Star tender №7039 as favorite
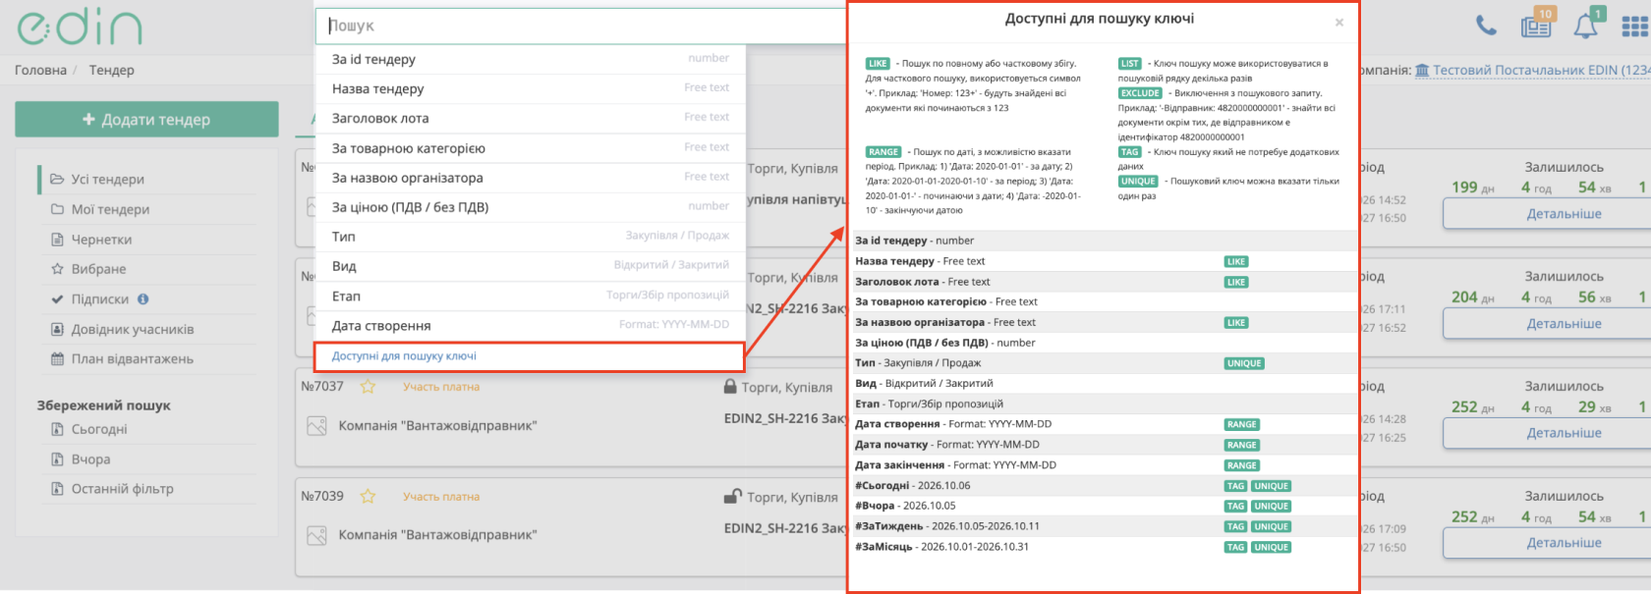 click(x=368, y=497)
